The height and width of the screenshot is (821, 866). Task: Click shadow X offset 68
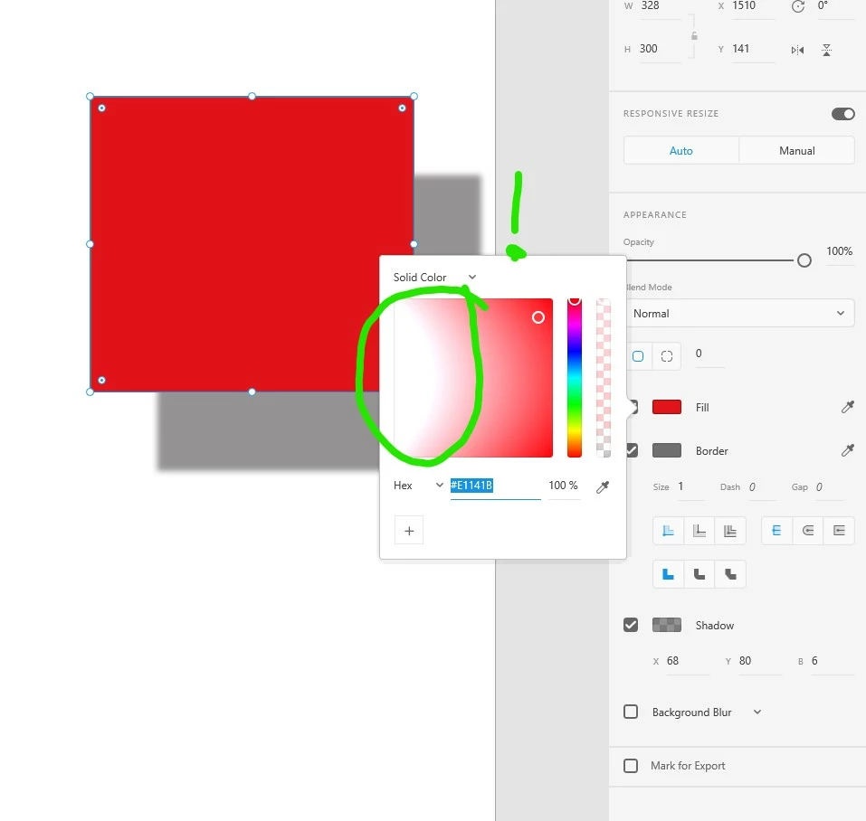pyautogui.click(x=687, y=661)
